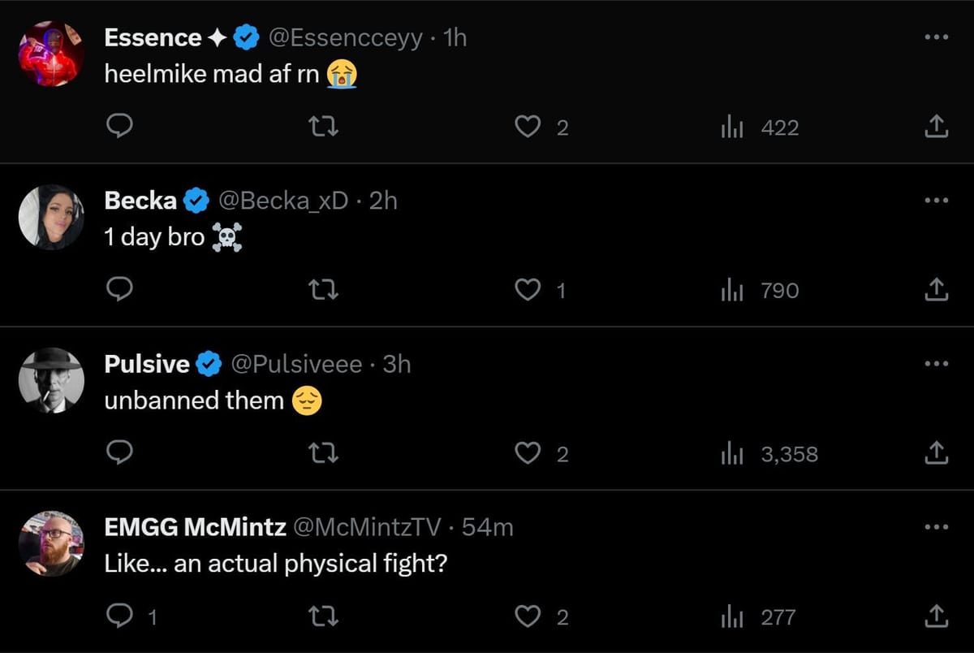
Task: Click Essence's profile avatar
Action: pyautogui.click(x=51, y=54)
